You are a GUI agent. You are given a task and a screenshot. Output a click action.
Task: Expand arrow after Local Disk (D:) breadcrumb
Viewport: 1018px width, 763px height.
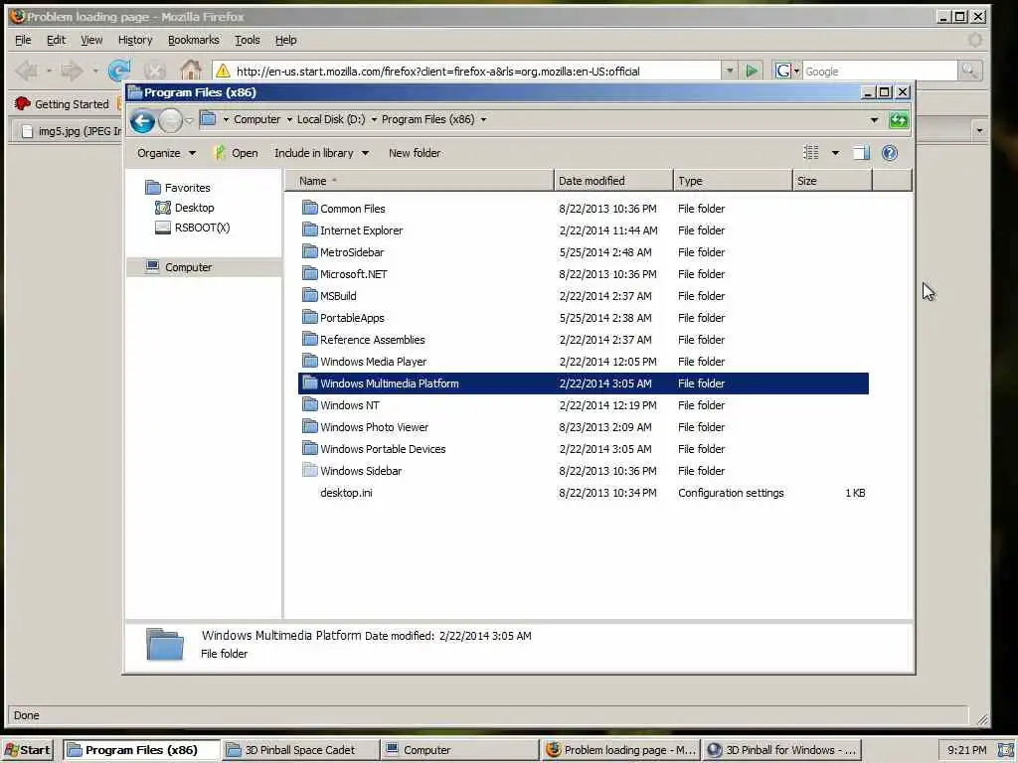click(x=374, y=119)
